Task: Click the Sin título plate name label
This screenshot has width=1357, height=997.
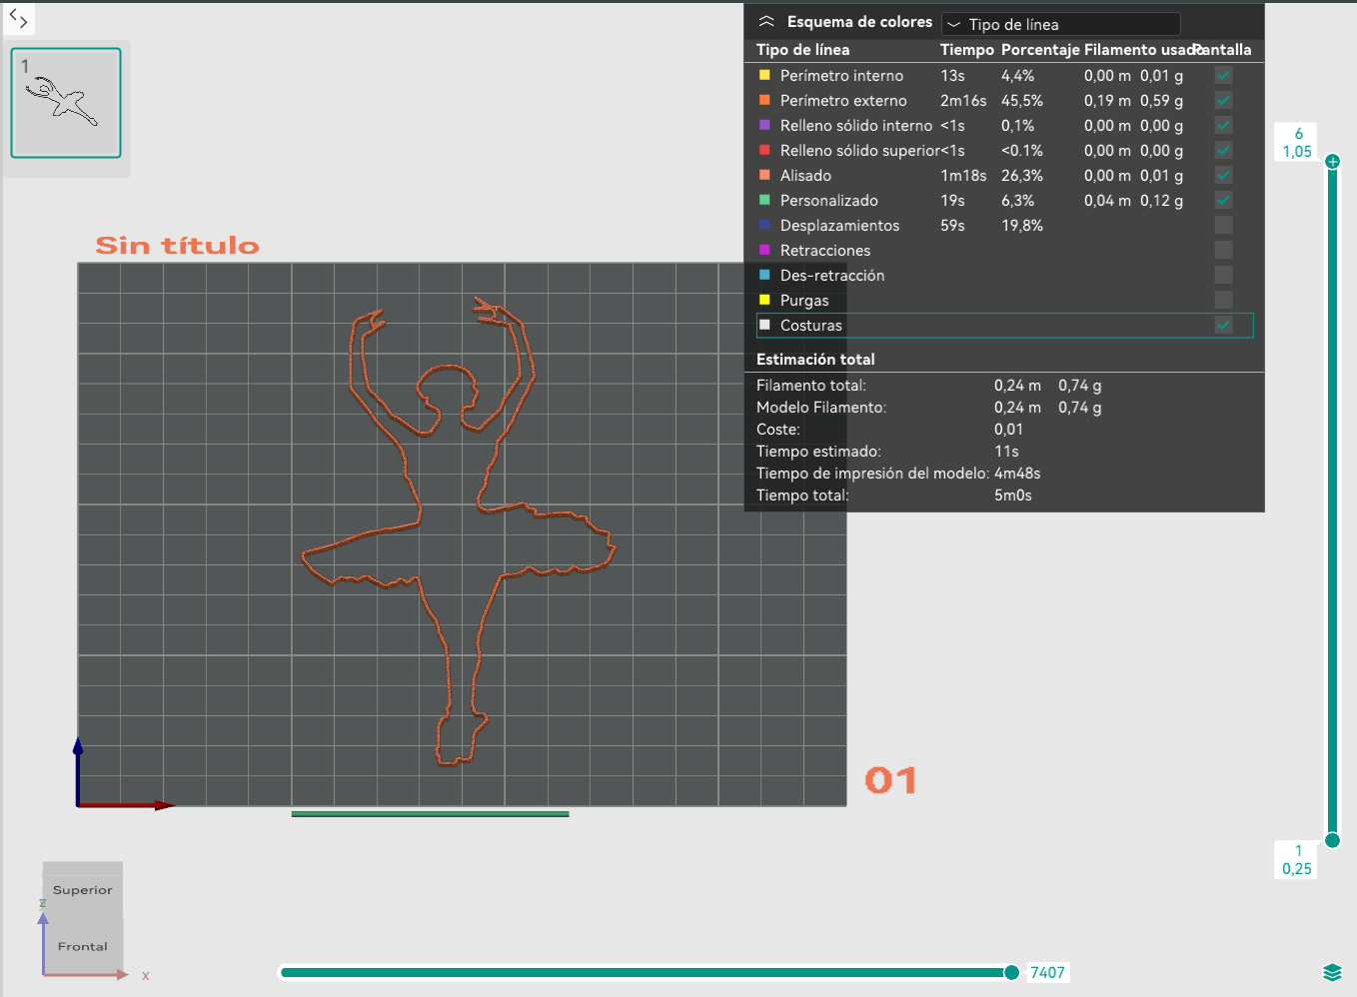Action: click(178, 245)
